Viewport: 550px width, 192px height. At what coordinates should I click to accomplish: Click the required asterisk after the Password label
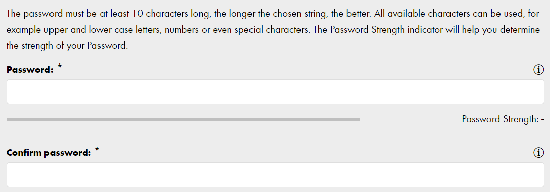click(x=60, y=67)
